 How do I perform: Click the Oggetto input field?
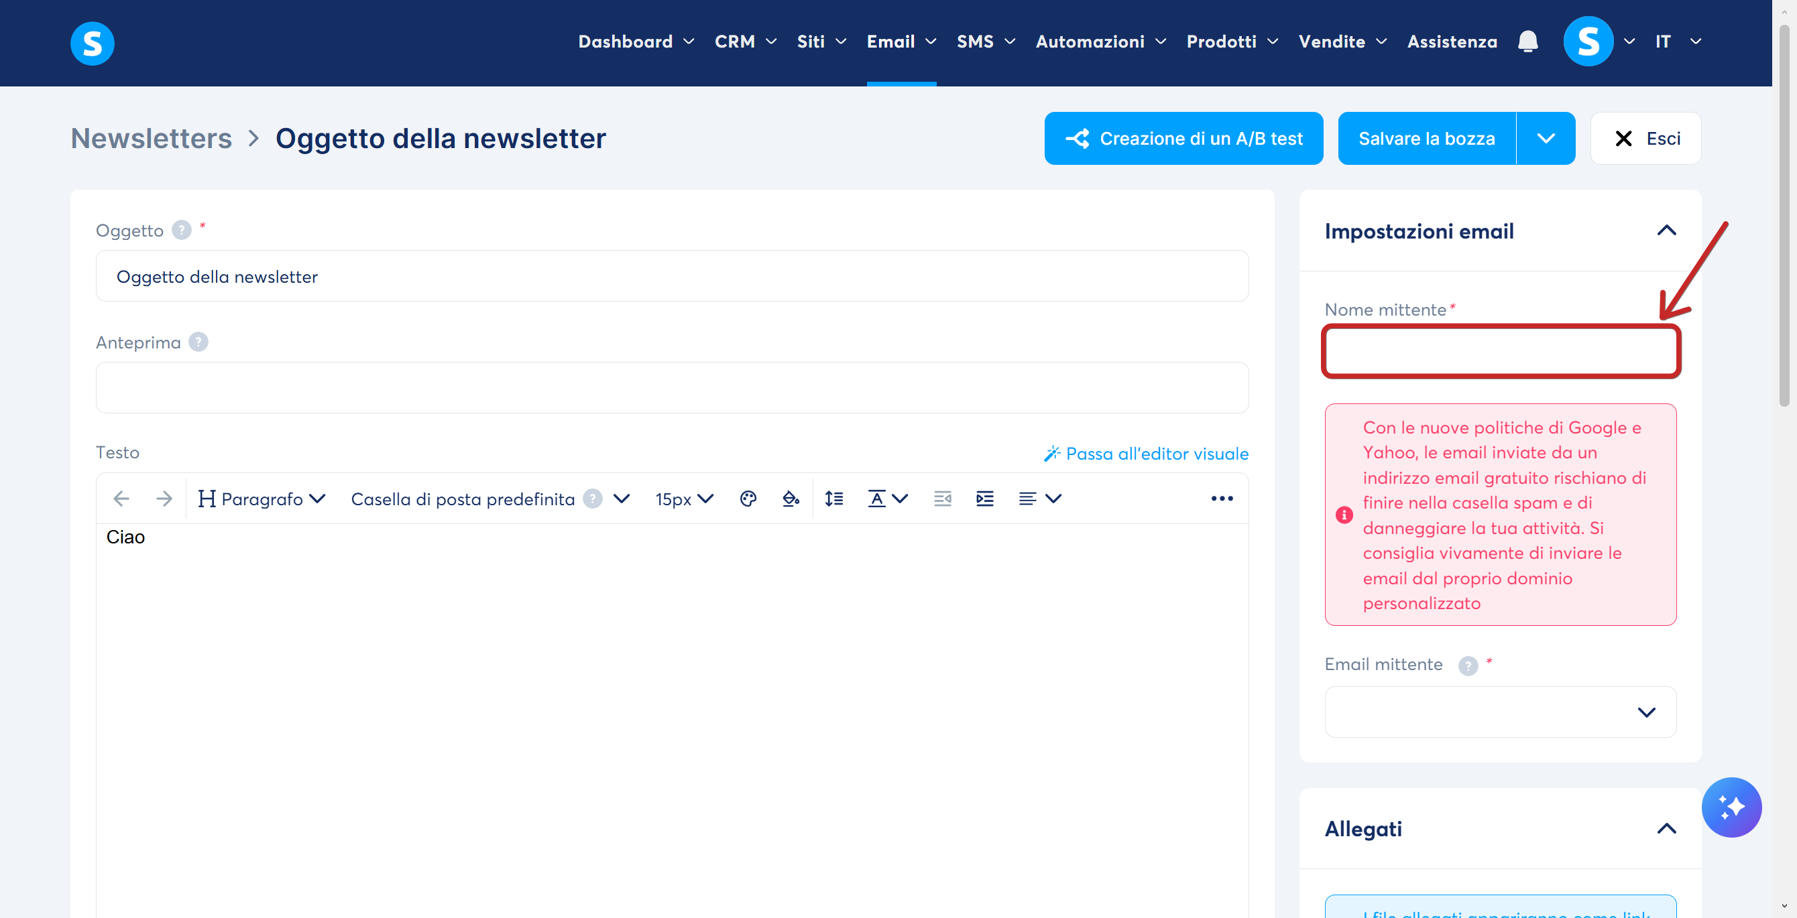[x=672, y=276]
